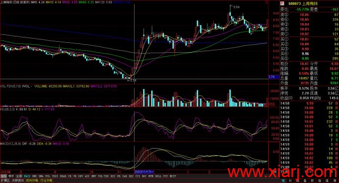Screen dimensions: 339x183
Task: Expand the 扩展区 extension area
Action: click(5, 181)
